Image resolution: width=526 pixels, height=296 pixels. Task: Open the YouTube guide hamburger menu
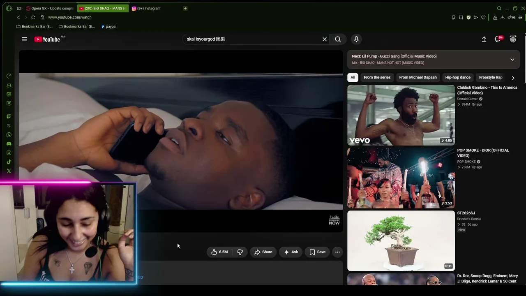coord(24,39)
